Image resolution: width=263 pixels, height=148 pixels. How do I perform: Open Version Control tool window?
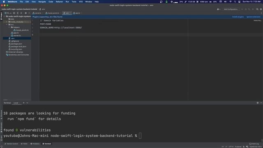click(x=11, y=144)
